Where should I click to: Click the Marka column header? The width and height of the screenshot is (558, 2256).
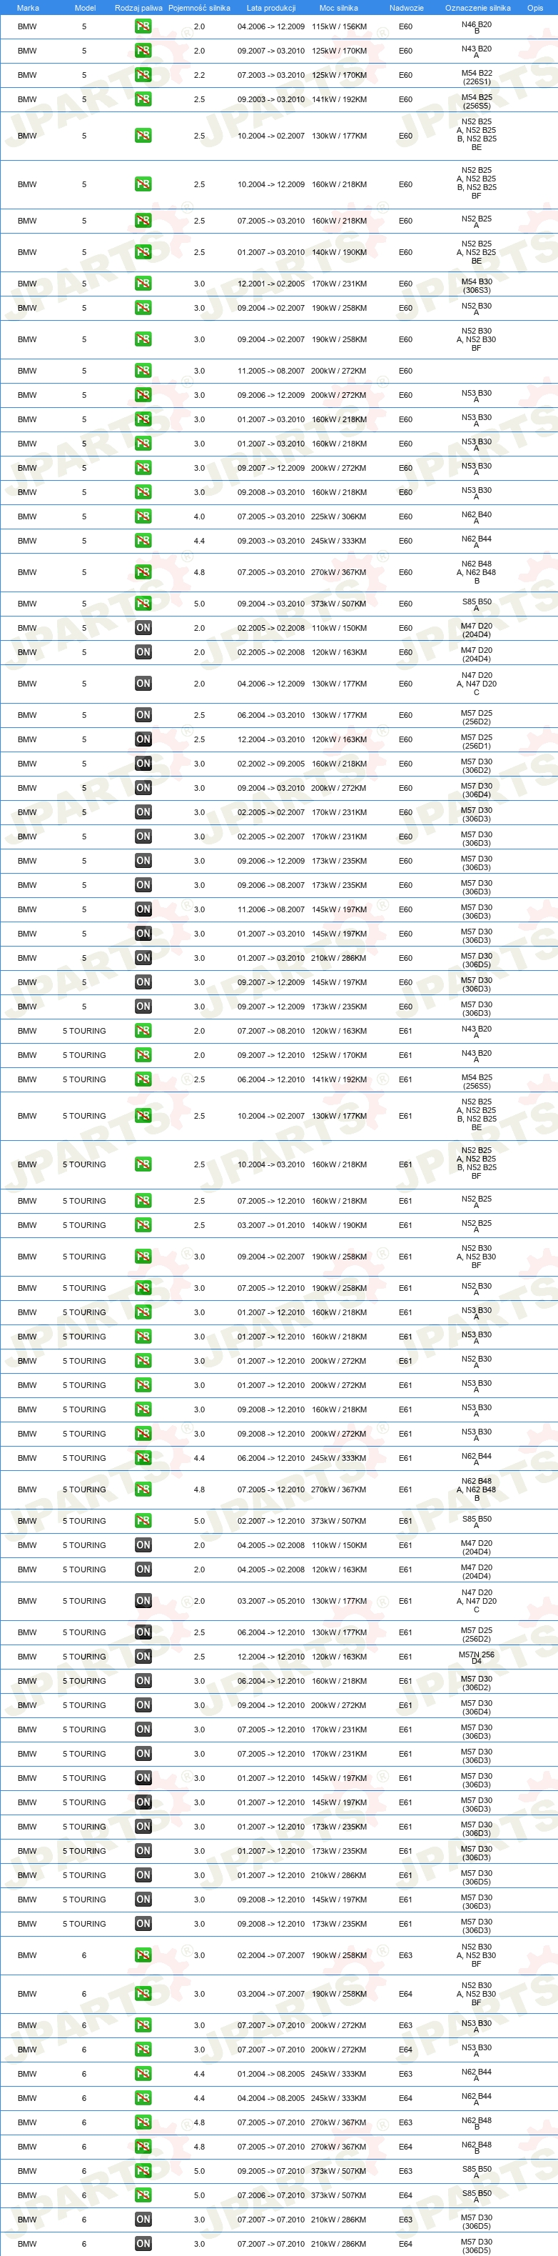point(28,8)
